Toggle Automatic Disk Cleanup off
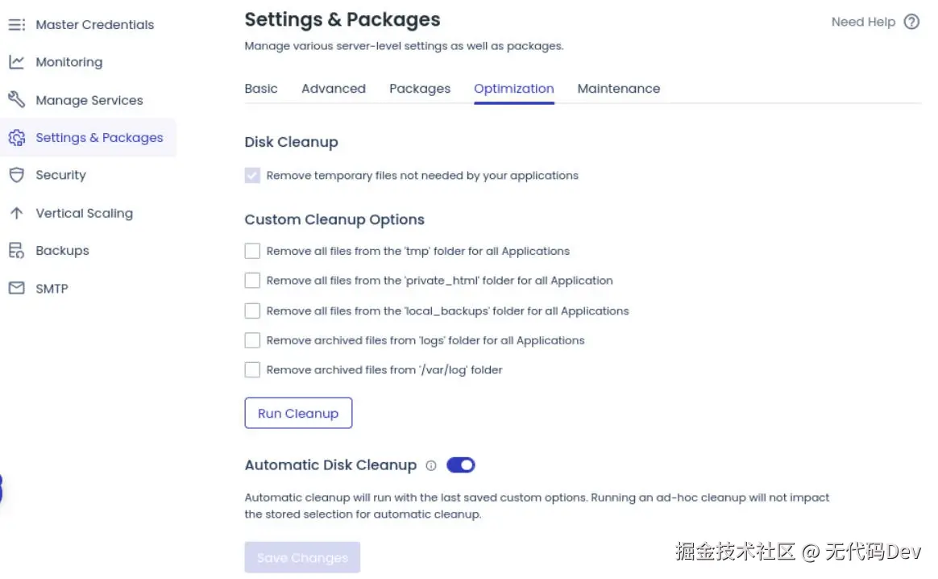The width and height of the screenshot is (938, 579). pos(460,465)
